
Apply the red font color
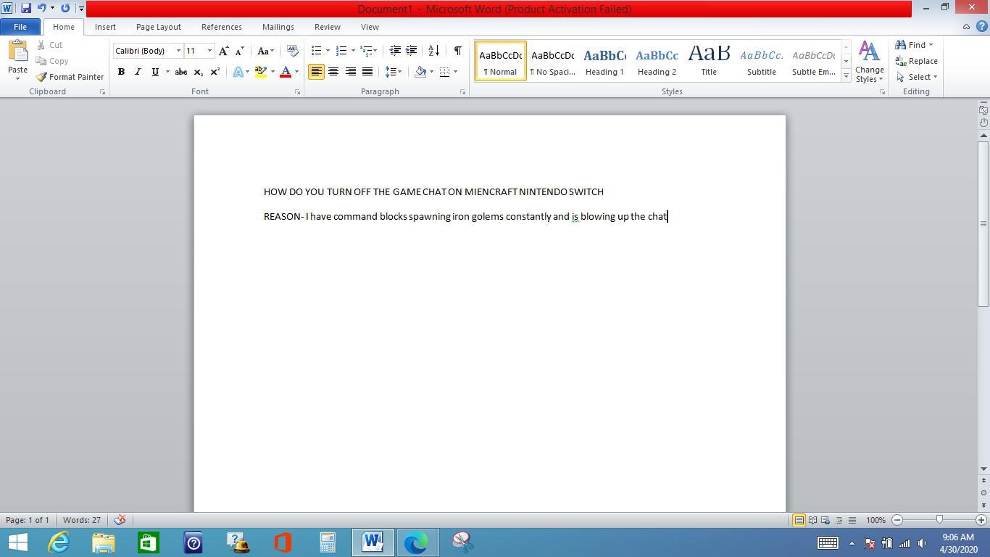click(286, 72)
